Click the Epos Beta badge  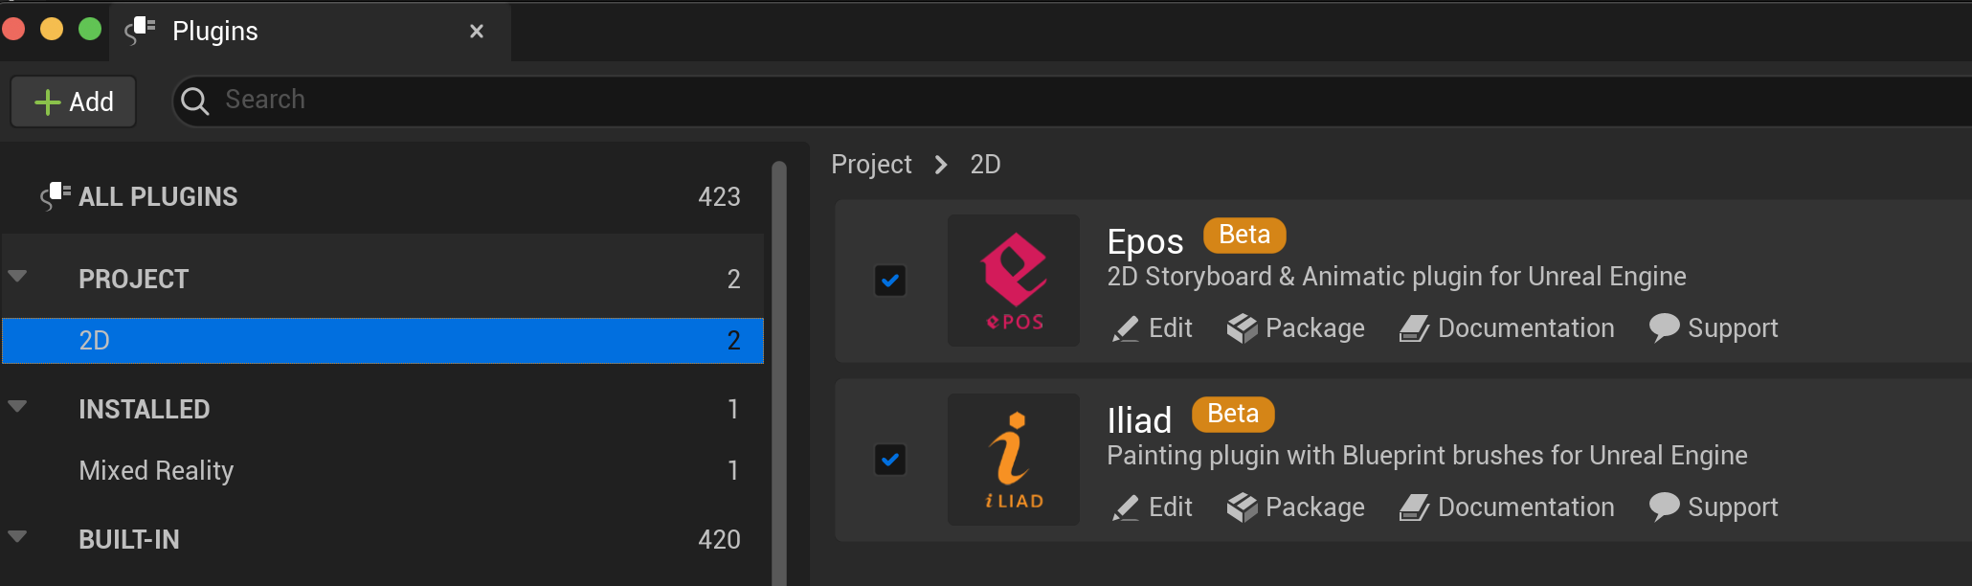1244,236
